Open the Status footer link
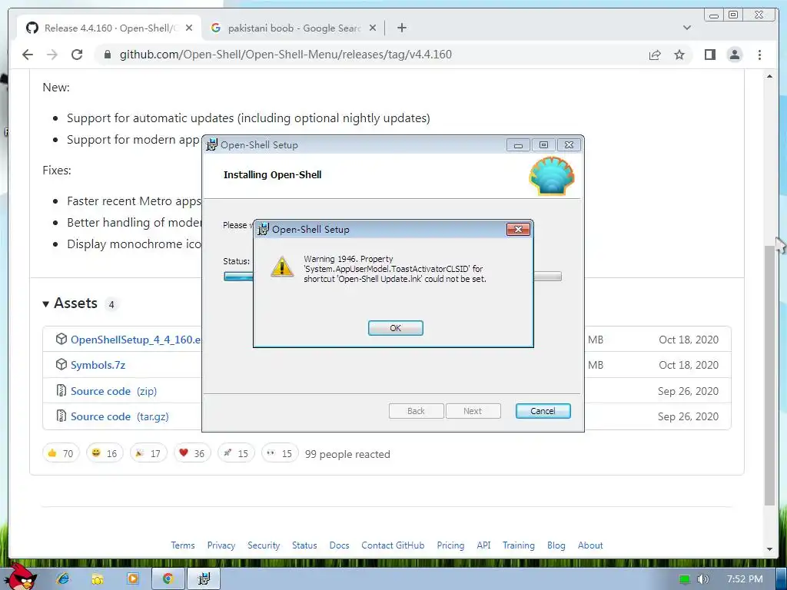 tap(304, 545)
